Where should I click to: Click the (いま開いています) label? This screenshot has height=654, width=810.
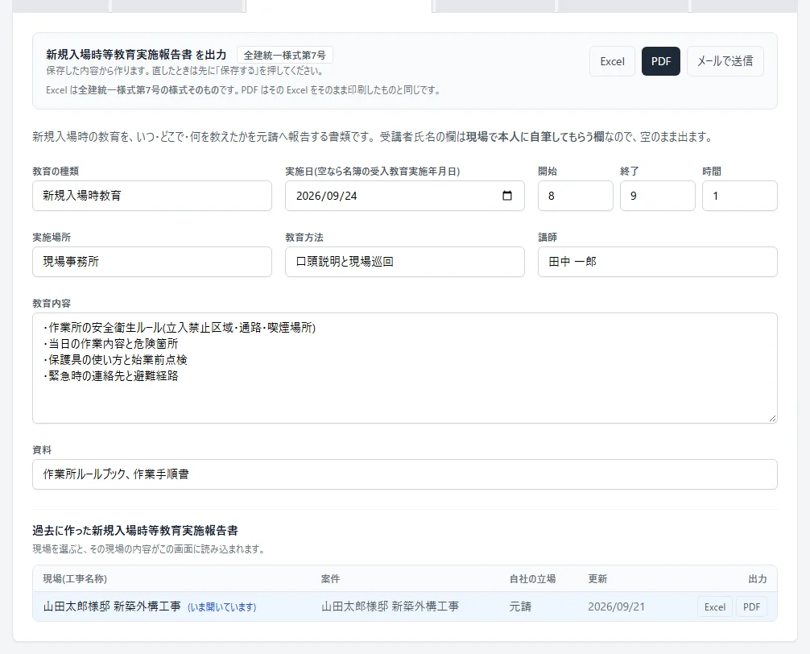(x=221, y=607)
